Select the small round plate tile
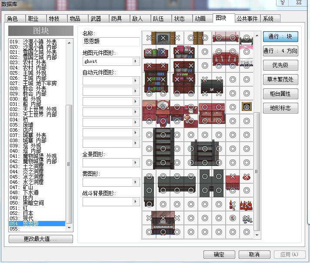The image size is (310, 263). click(233, 218)
